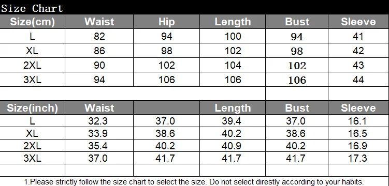
Task: Select the 2XL row label in inch table
Action: coord(32,146)
